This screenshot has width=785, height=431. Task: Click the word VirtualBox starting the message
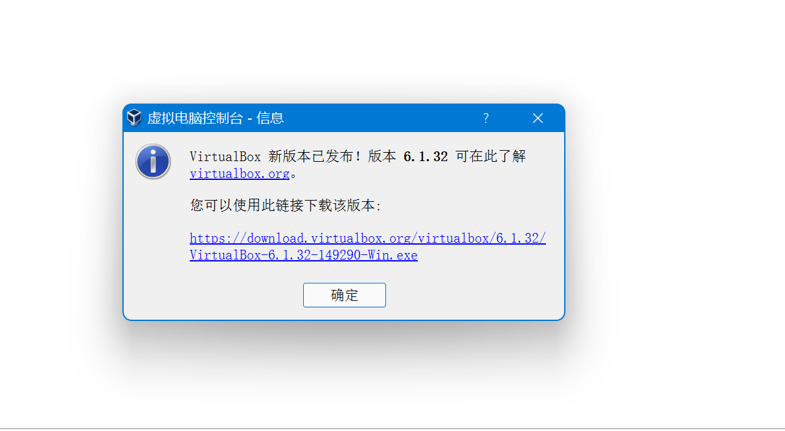point(225,157)
